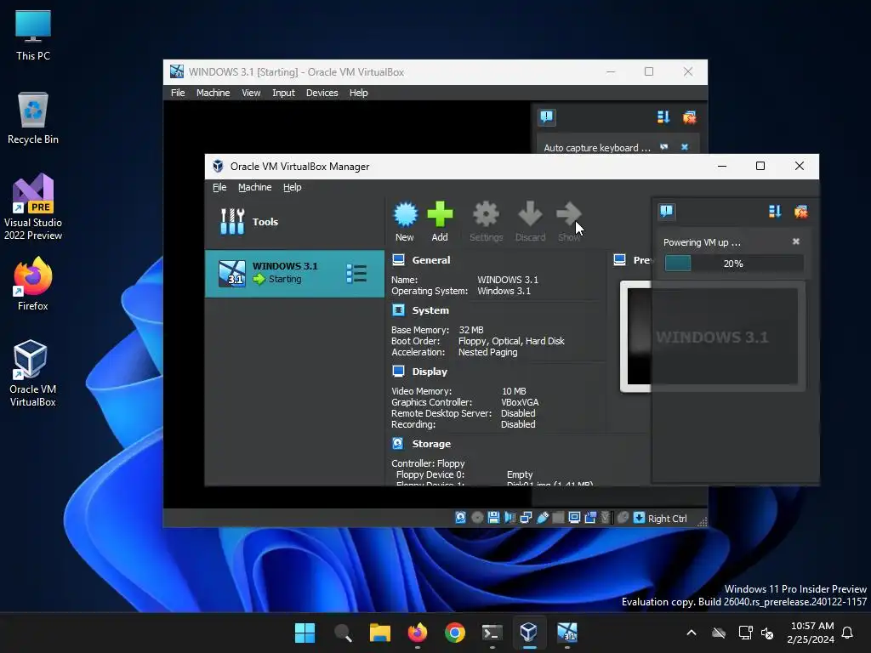
Task: Click shared folders icon in VM status bar
Action: tap(558, 518)
